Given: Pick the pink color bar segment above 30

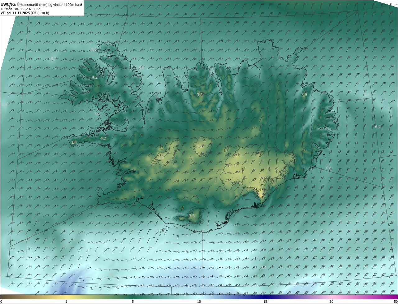Looking at the screenshot, I should [x=331, y=297].
